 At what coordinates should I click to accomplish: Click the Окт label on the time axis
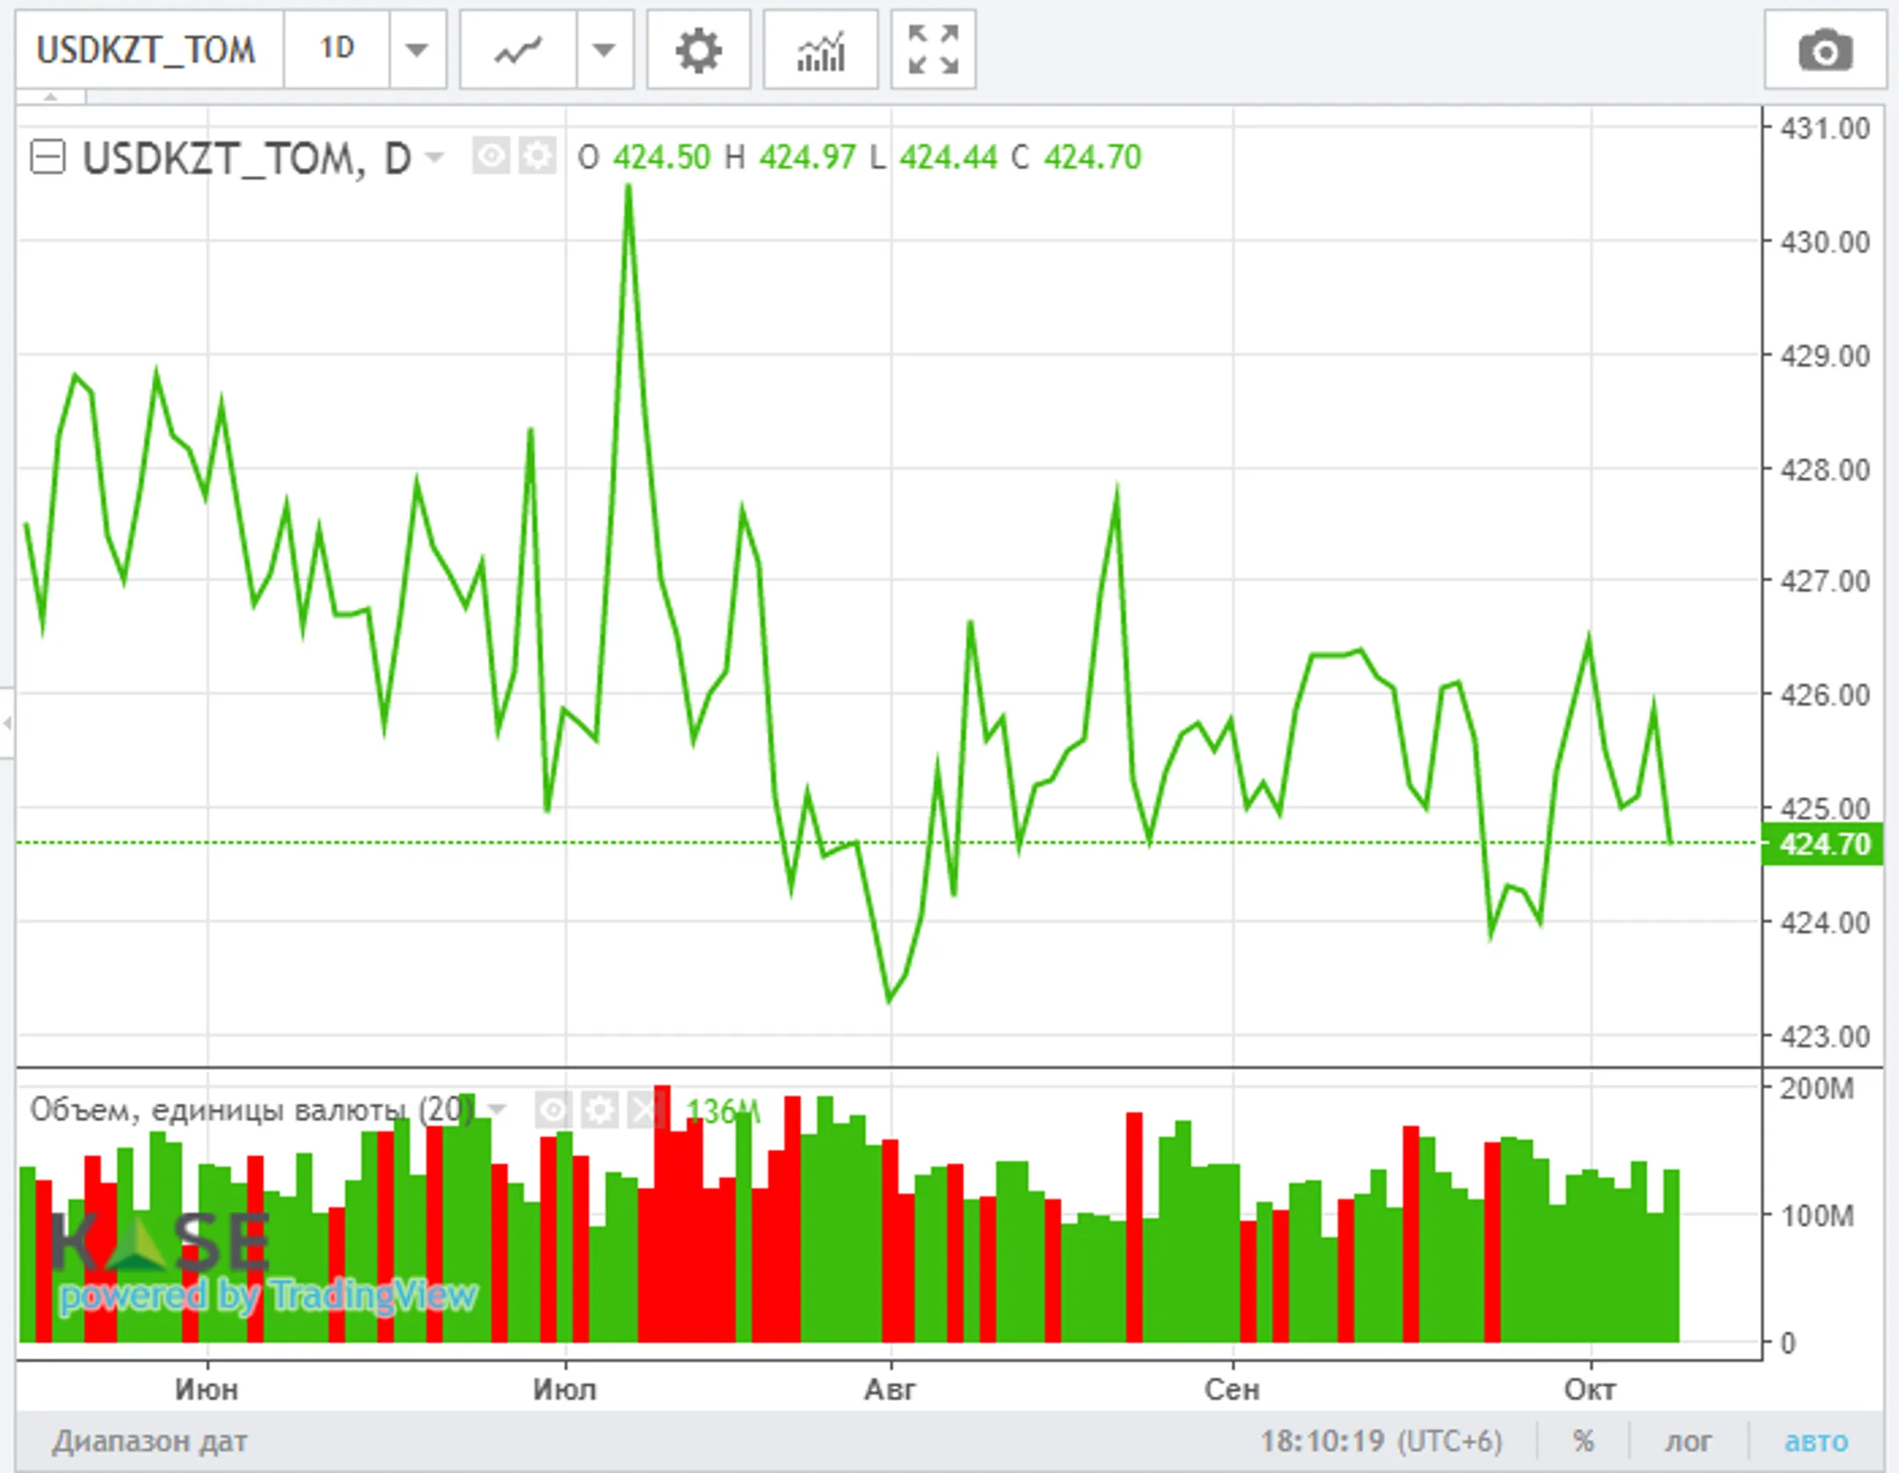point(1590,1390)
